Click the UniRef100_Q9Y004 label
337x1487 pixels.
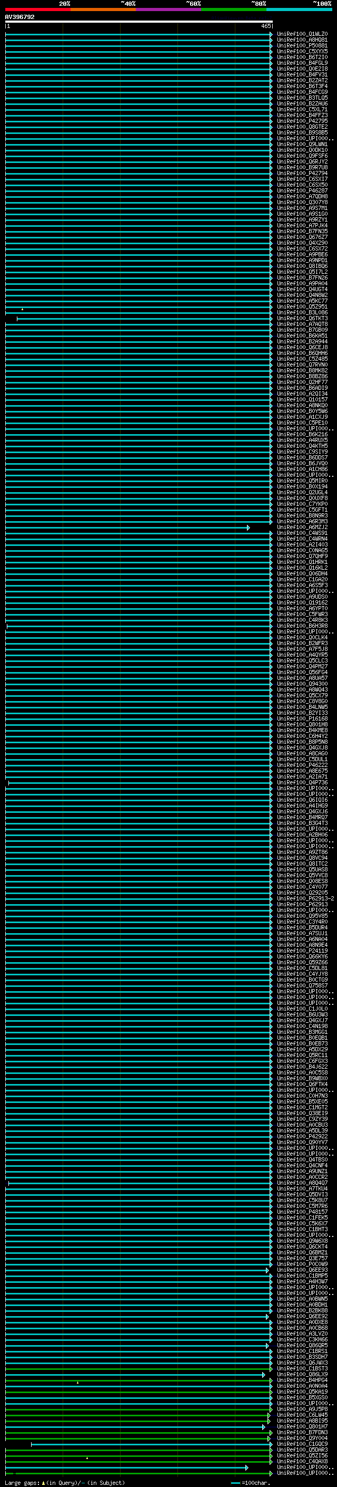pos(302,1438)
